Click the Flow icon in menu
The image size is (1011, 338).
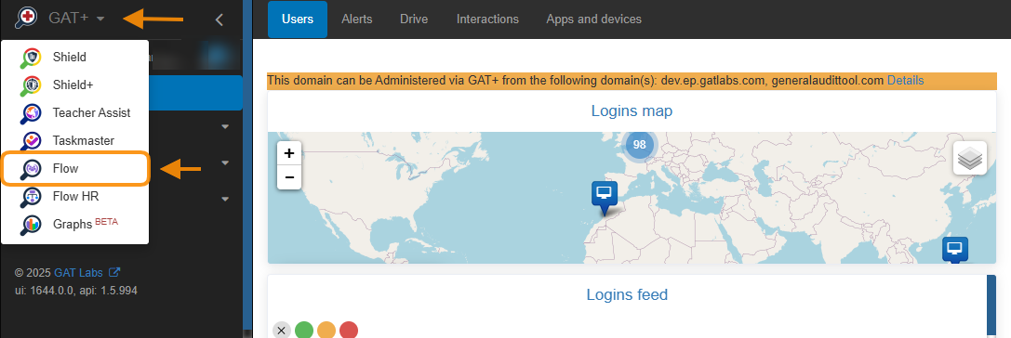(31, 169)
